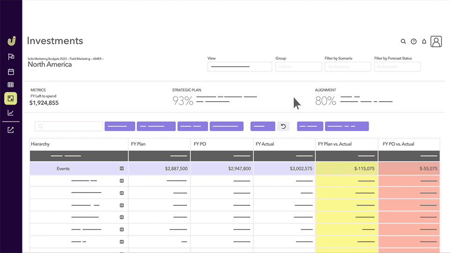This screenshot has height=253, width=450.
Task: Click the table search input field
Action: (x=69, y=126)
